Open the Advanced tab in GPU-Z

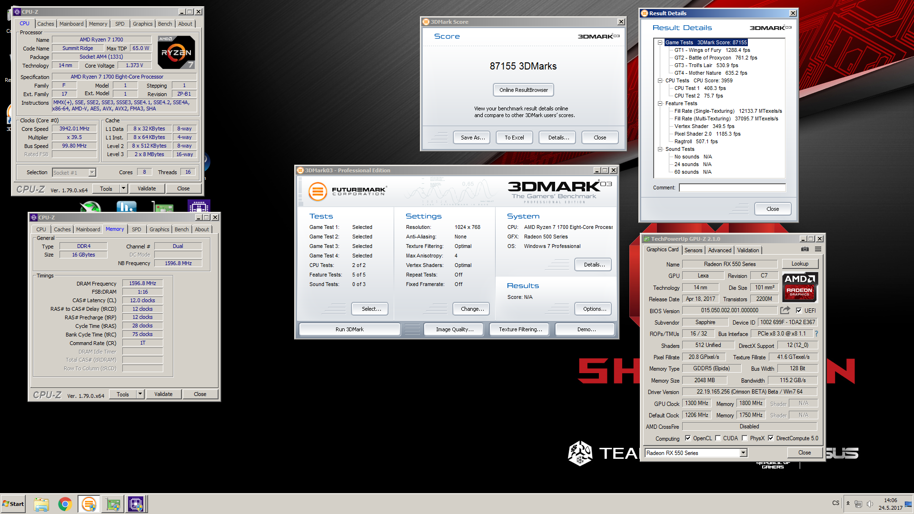[x=719, y=250]
